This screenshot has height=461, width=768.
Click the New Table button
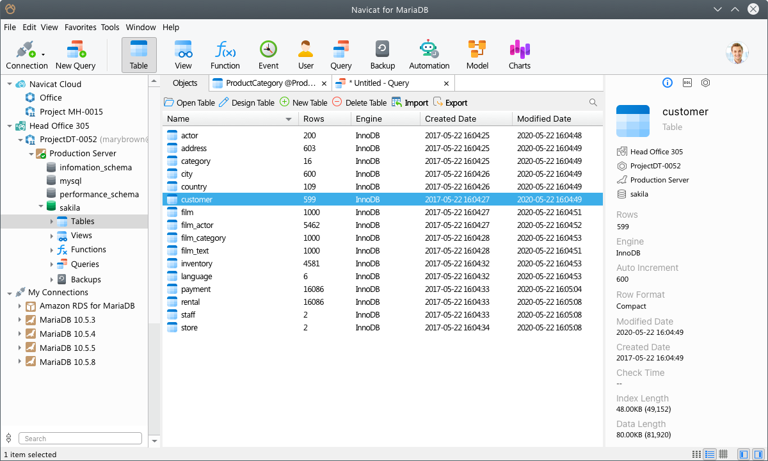click(x=304, y=102)
